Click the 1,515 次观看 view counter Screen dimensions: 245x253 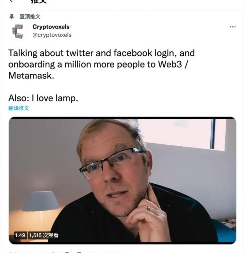tap(44, 235)
